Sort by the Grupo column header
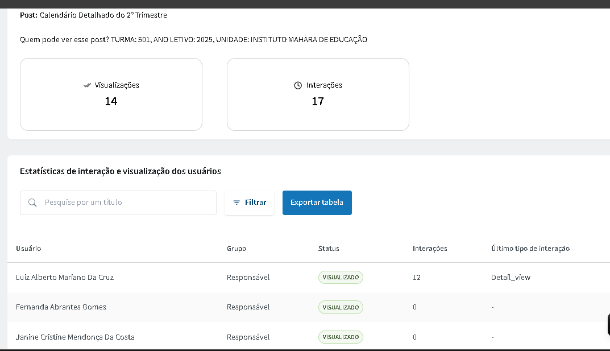 click(x=236, y=248)
